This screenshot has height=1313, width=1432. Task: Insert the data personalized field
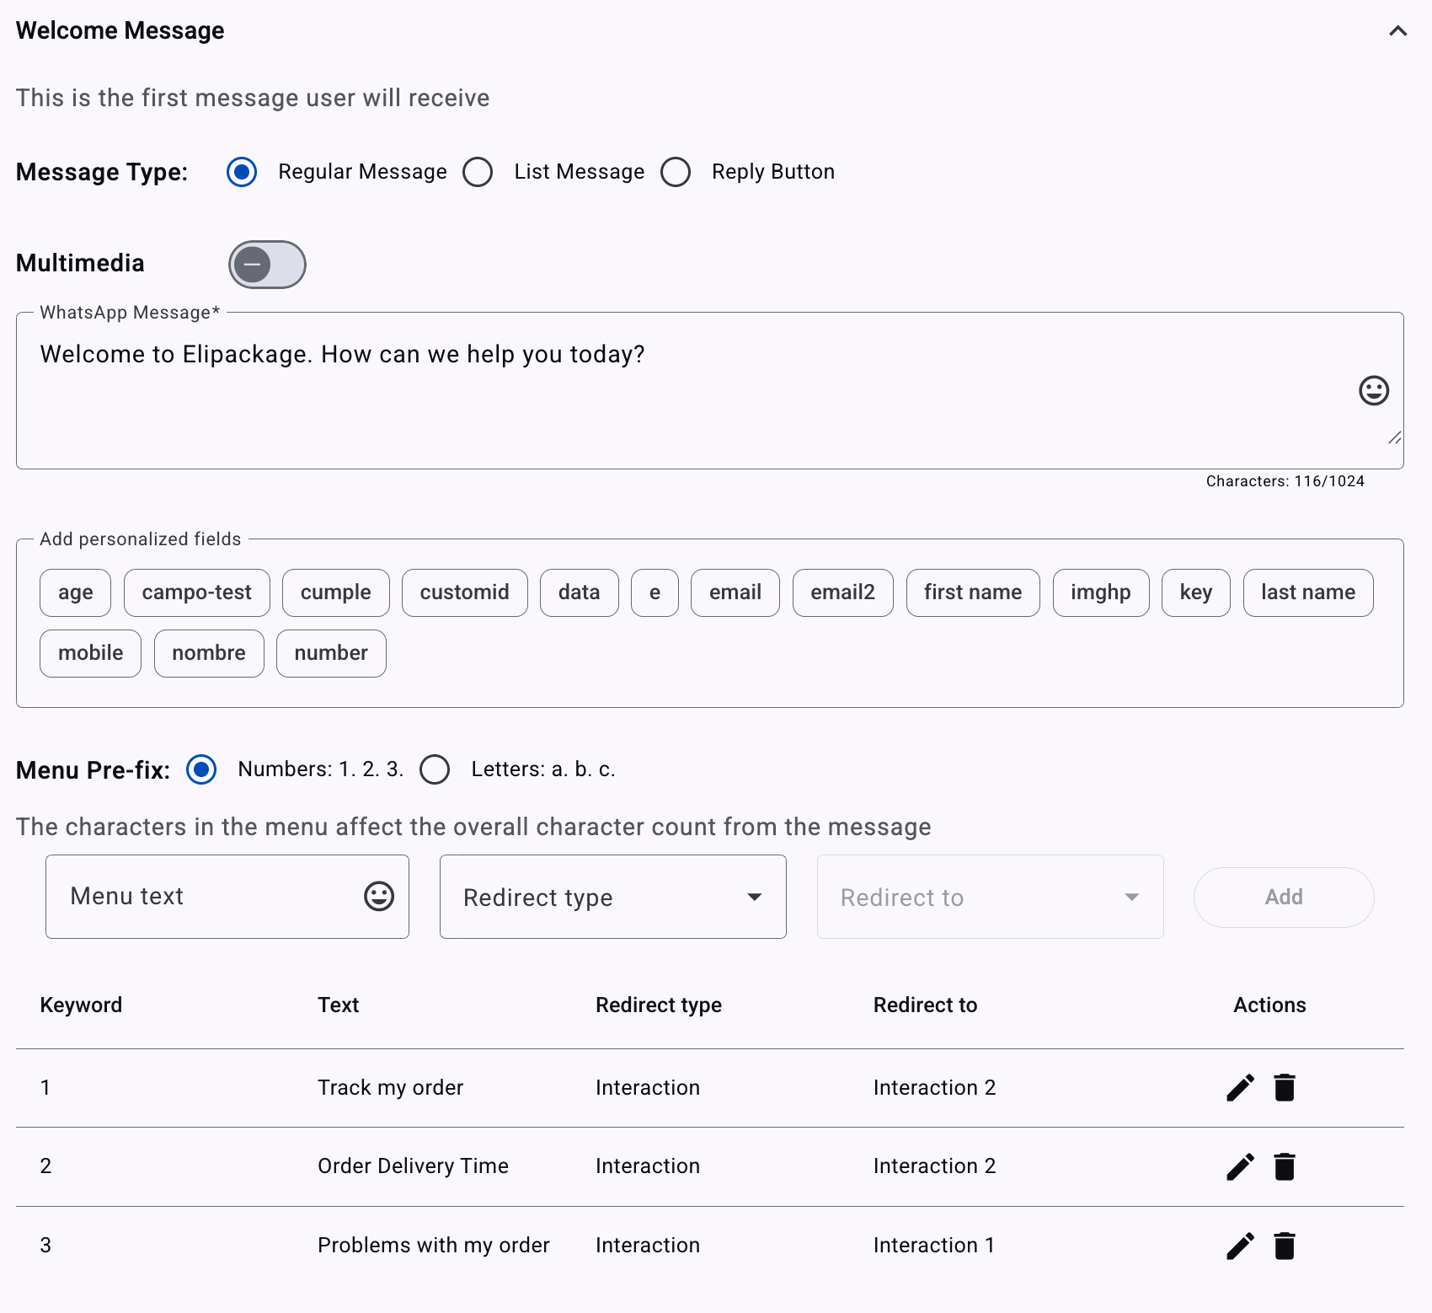pyautogui.click(x=580, y=593)
